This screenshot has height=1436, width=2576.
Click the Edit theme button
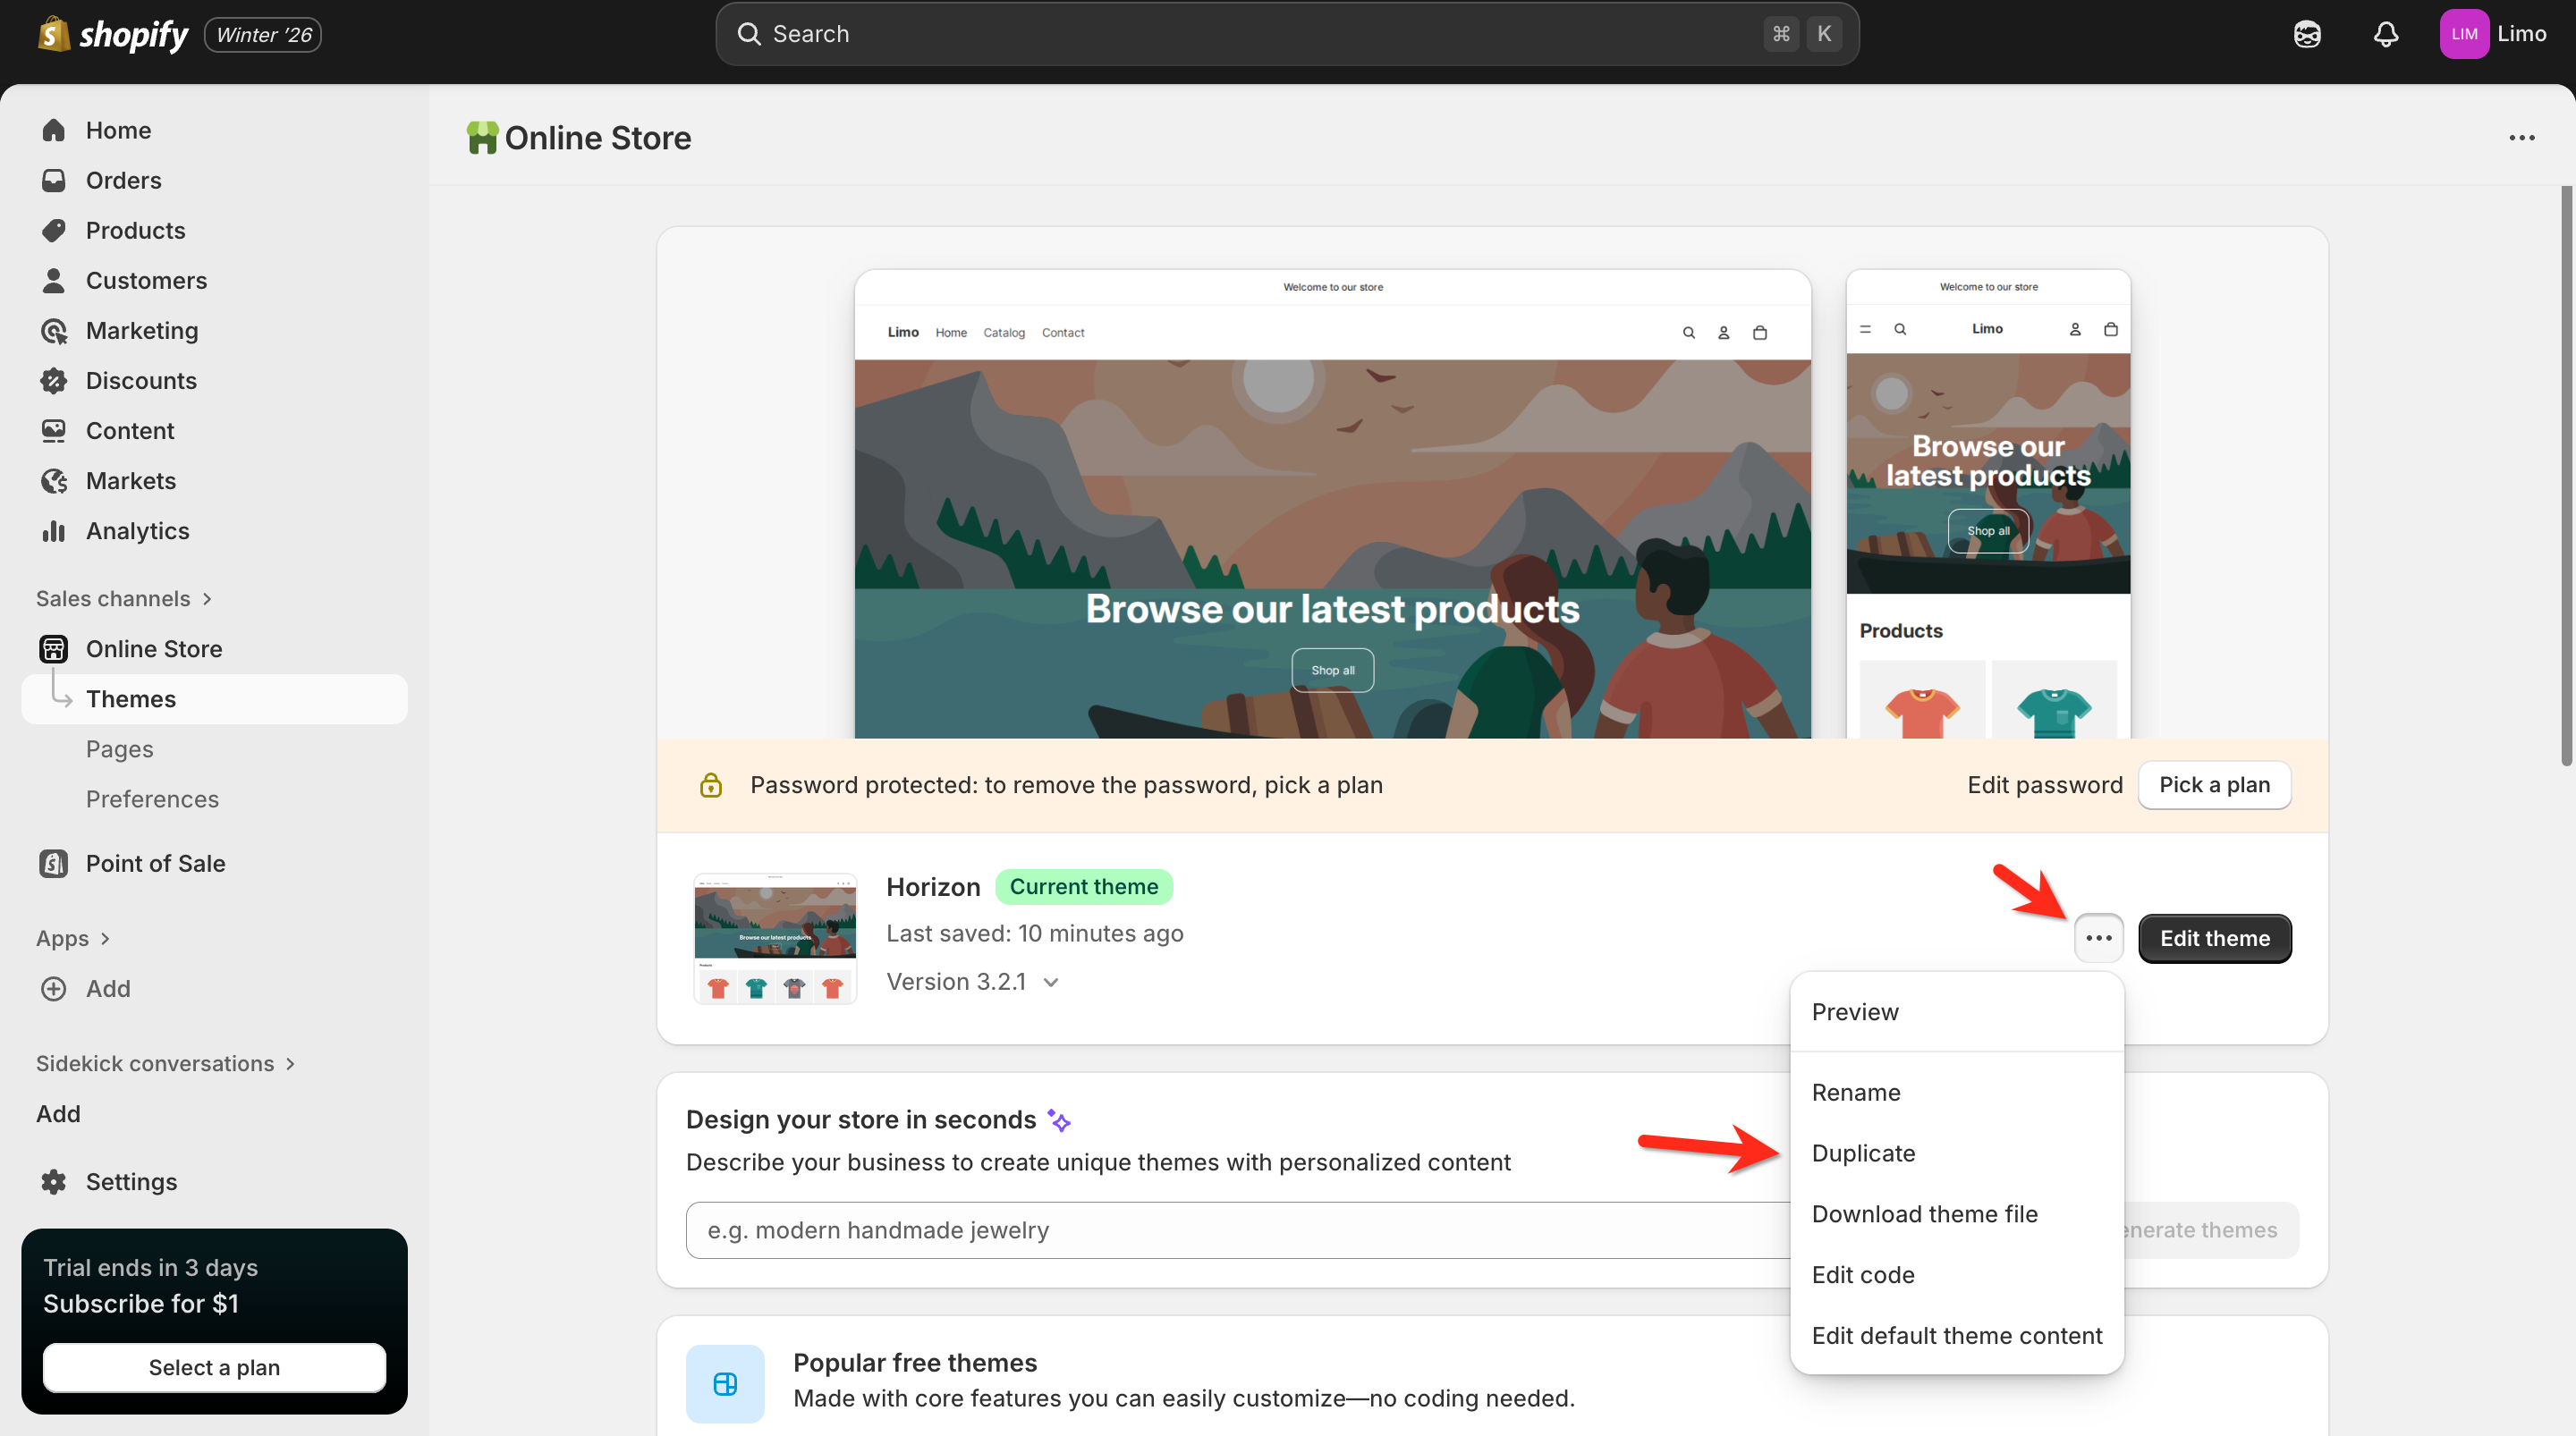pyautogui.click(x=2214, y=938)
